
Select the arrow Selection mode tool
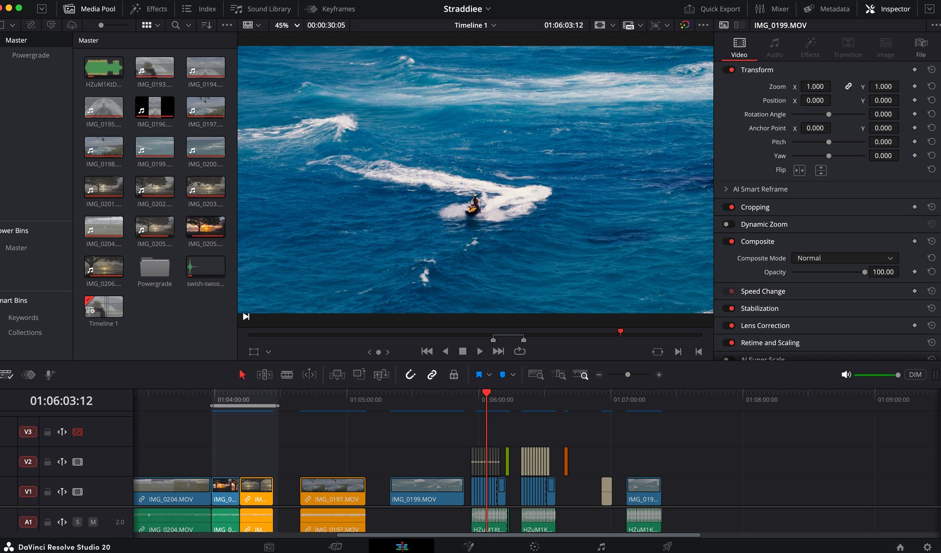[242, 375]
